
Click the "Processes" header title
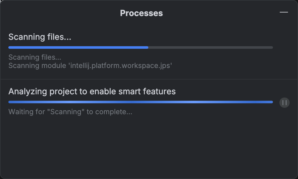141,13
